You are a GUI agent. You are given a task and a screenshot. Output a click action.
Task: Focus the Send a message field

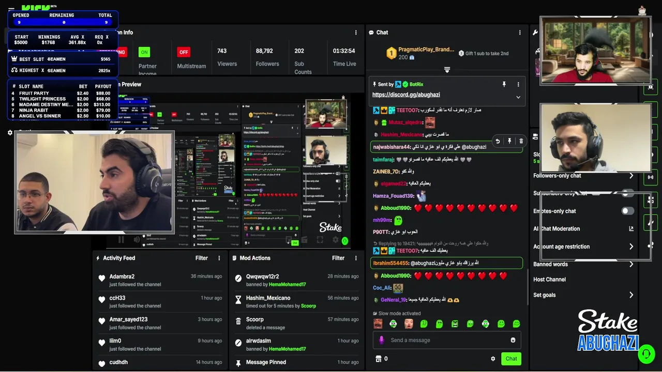tap(447, 340)
